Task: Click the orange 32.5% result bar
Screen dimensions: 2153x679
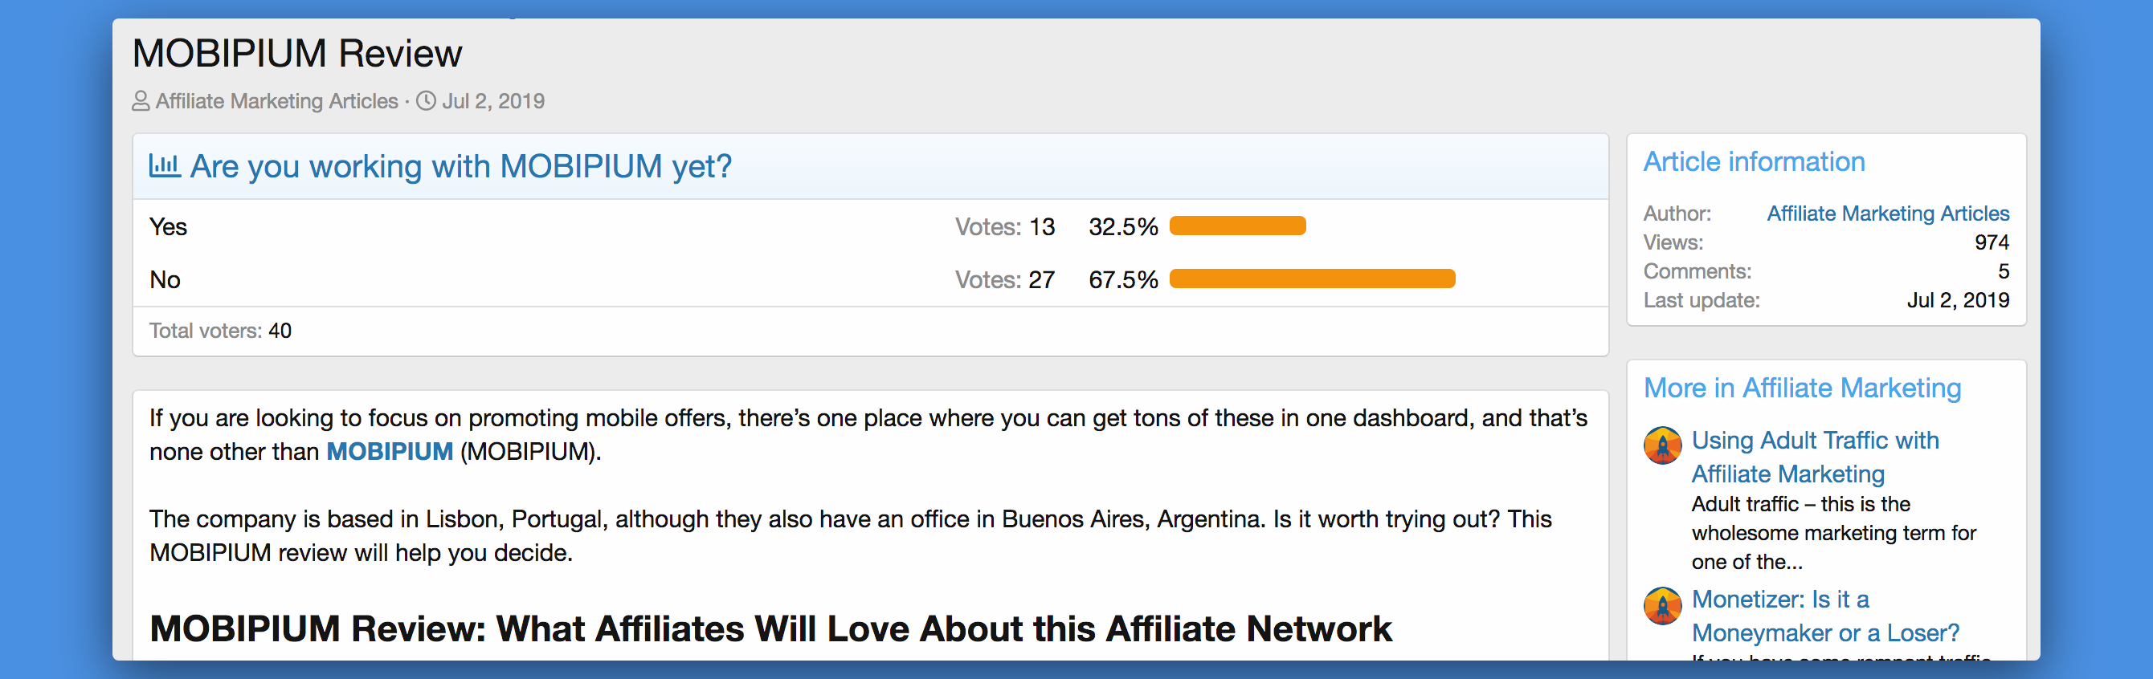Action: pyautogui.click(x=1237, y=226)
